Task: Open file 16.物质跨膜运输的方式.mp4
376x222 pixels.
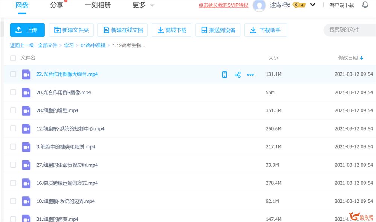Action: [x=67, y=183]
